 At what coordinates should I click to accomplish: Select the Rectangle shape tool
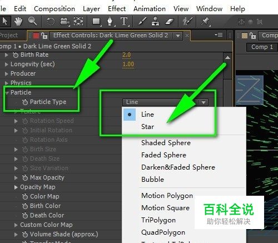[96, 22]
